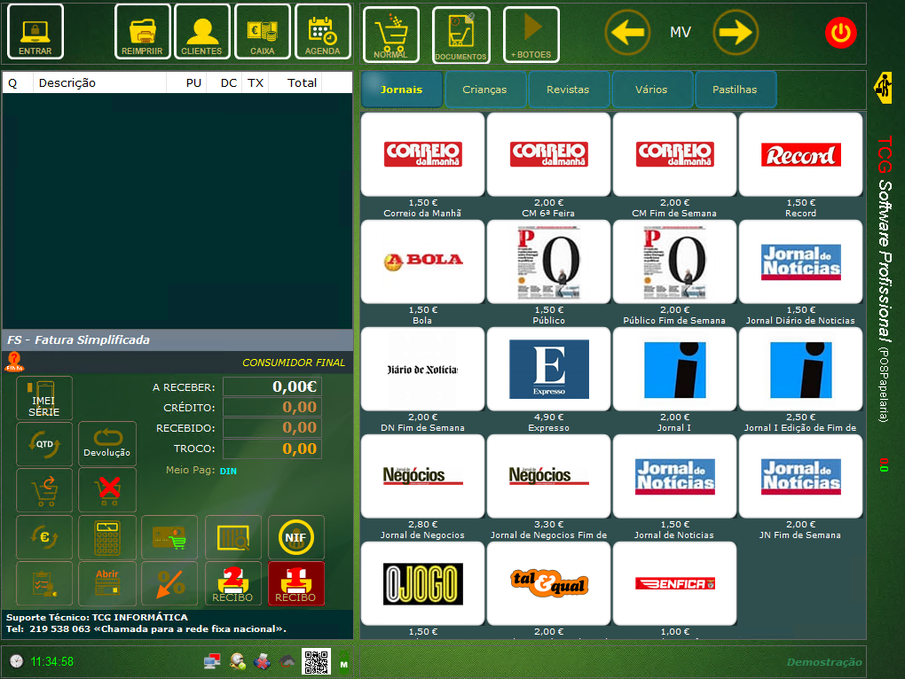
Task: Apply discount with the percent arrow icon
Action: [x=169, y=584]
